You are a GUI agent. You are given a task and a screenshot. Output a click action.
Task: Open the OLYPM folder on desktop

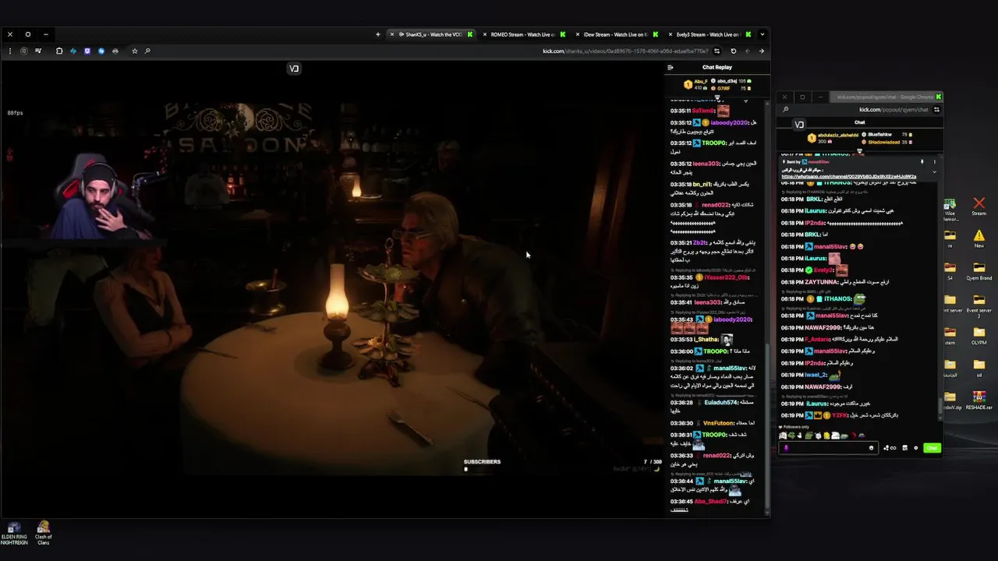[x=979, y=335]
